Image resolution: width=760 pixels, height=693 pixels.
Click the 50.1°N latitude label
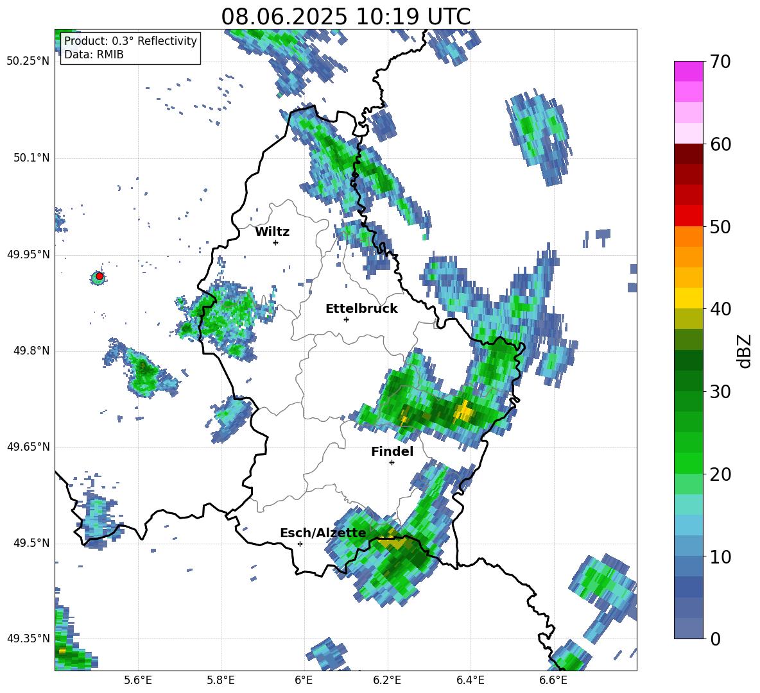pyautogui.click(x=31, y=158)
